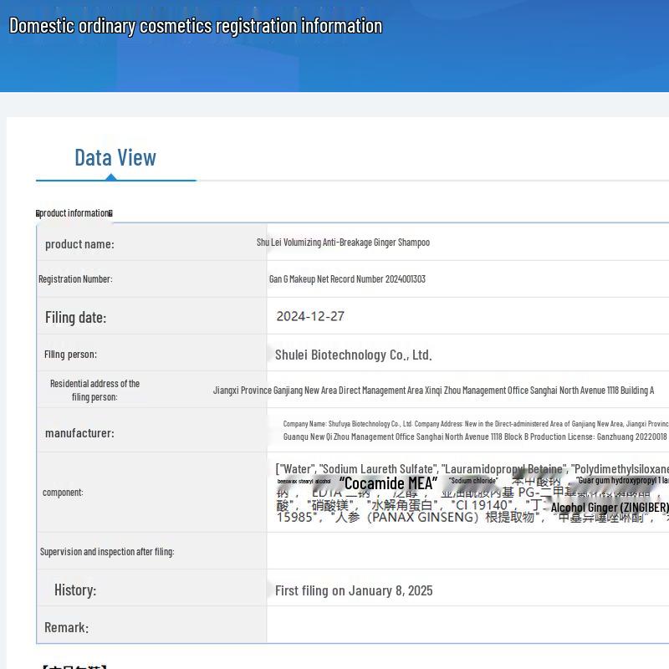This screenshot has height=669, width=669.
Task: Click the empty Remark field cell
Action: click(467, 626)
